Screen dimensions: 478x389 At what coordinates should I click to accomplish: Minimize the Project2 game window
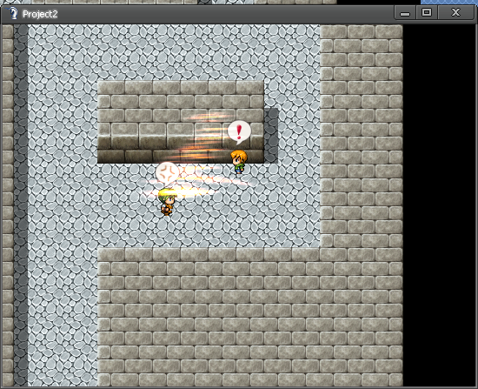[405, 13]
